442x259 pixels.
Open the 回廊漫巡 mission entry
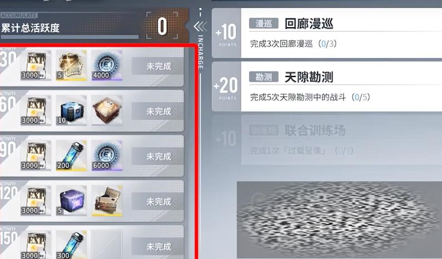point(327,33)
